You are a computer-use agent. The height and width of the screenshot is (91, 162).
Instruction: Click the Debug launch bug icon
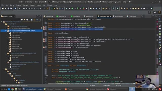coord(67,8)
